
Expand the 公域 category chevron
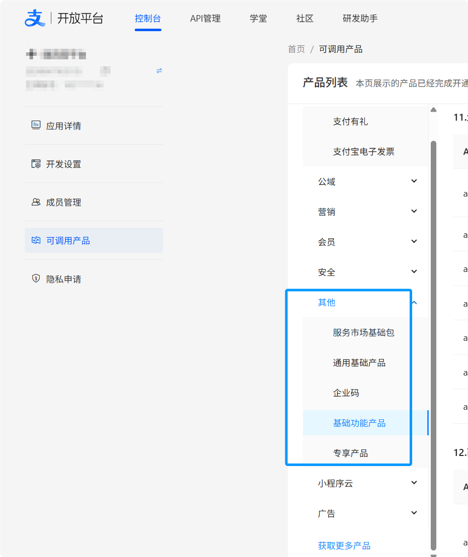click(414, 181)
